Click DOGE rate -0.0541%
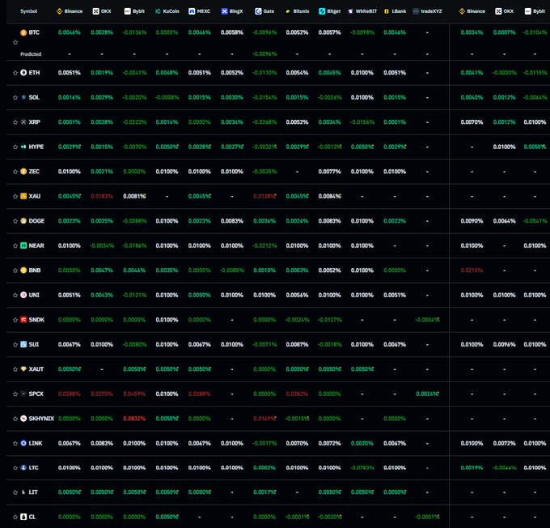This screenshot has width=550, height=528. tap(535, 221)
